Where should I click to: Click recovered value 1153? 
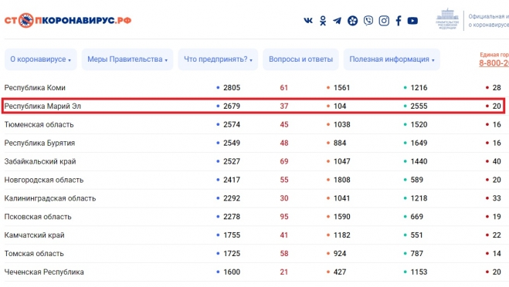click(x=419, y=272)
